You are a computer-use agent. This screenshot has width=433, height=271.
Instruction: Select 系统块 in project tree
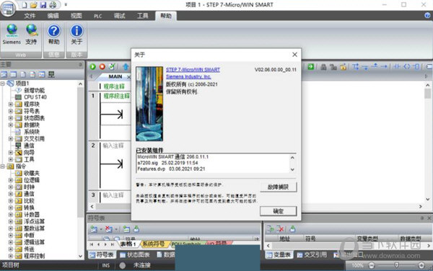[32, 132]
